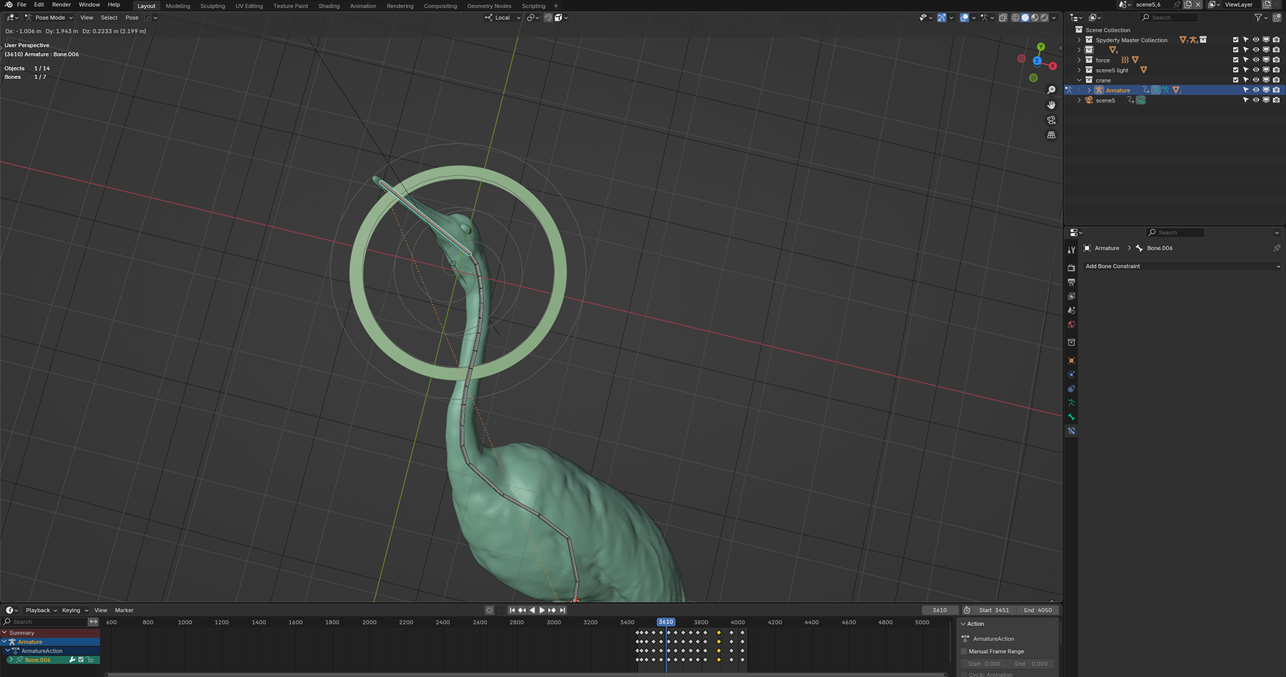Hide force collection with eye icon
The image size is (1286, 677).
1256,60
